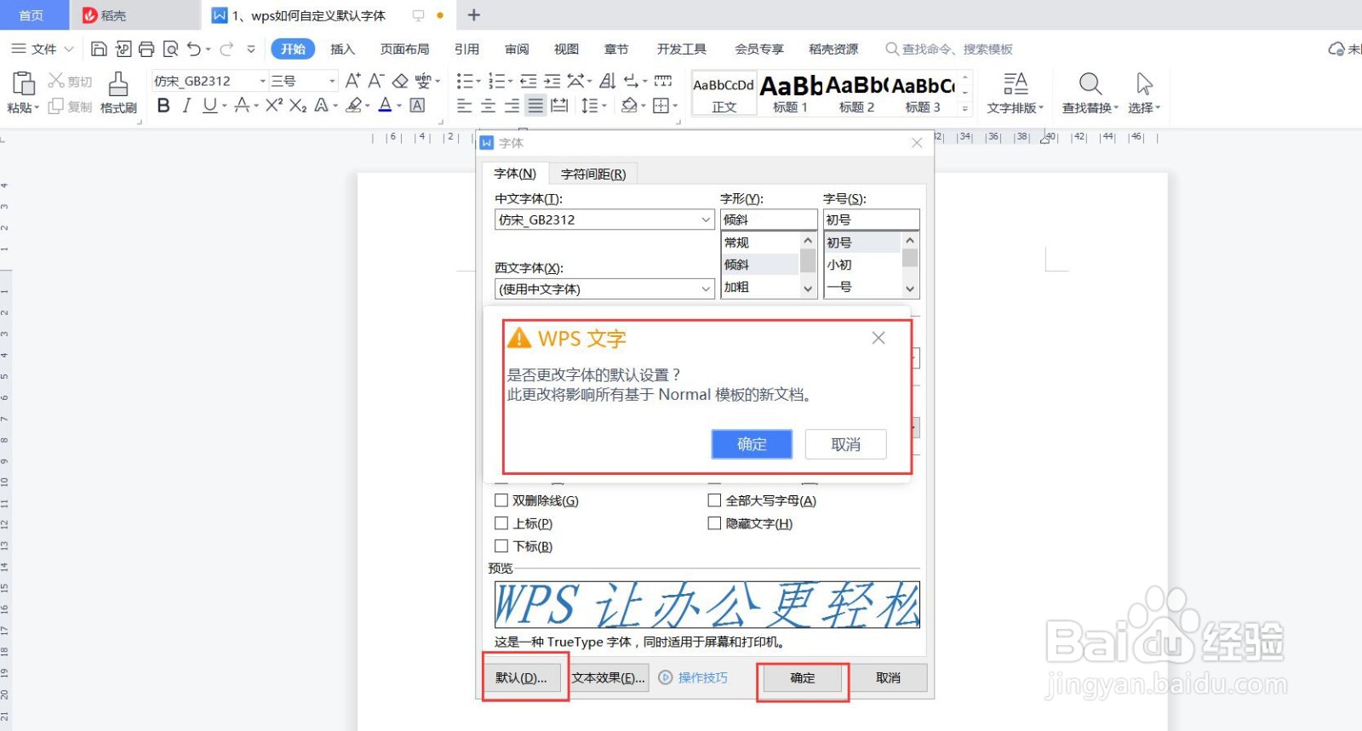
Task: Click the Text Effects (文本效果) button
Action: (609, 678)
